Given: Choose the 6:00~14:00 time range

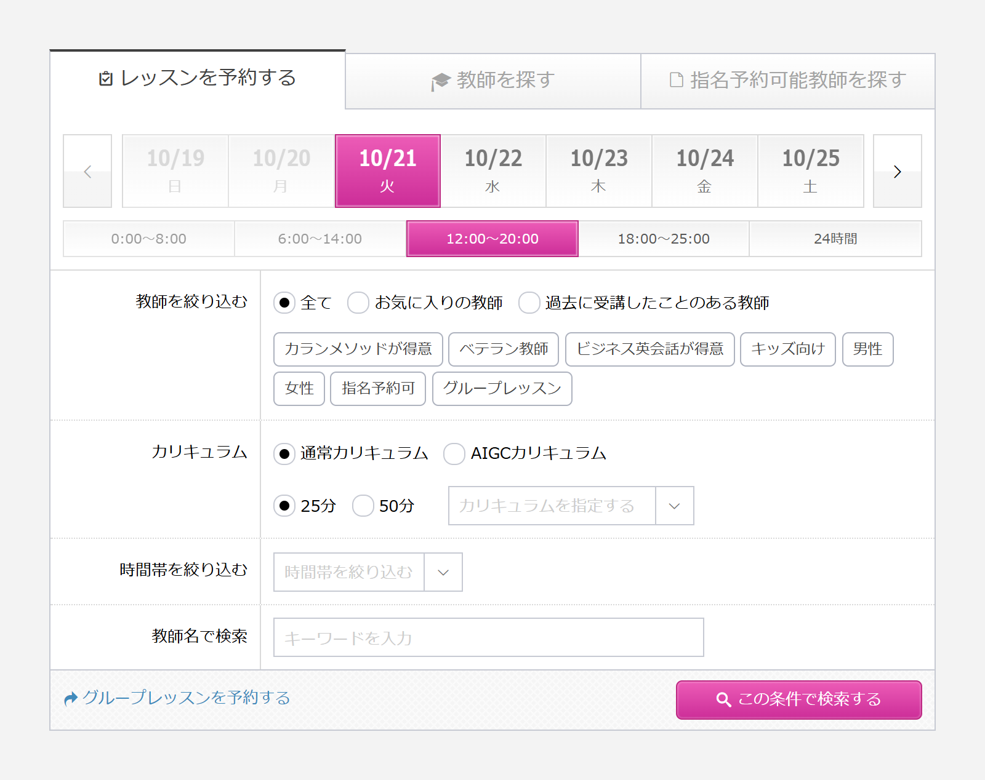Looking at the screenshot, I should 320,239.
